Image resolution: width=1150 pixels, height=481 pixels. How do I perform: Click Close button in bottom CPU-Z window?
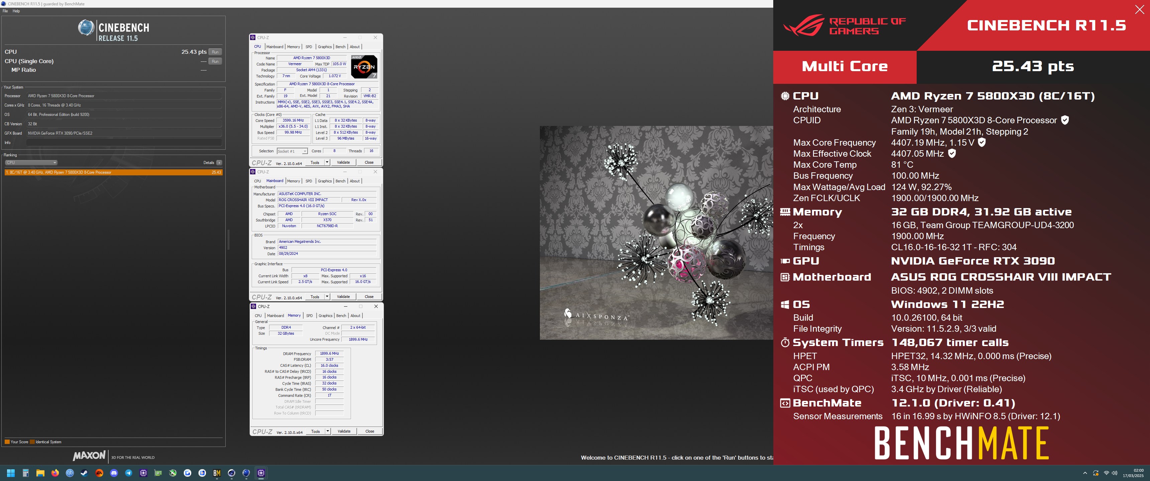[370, 432]
